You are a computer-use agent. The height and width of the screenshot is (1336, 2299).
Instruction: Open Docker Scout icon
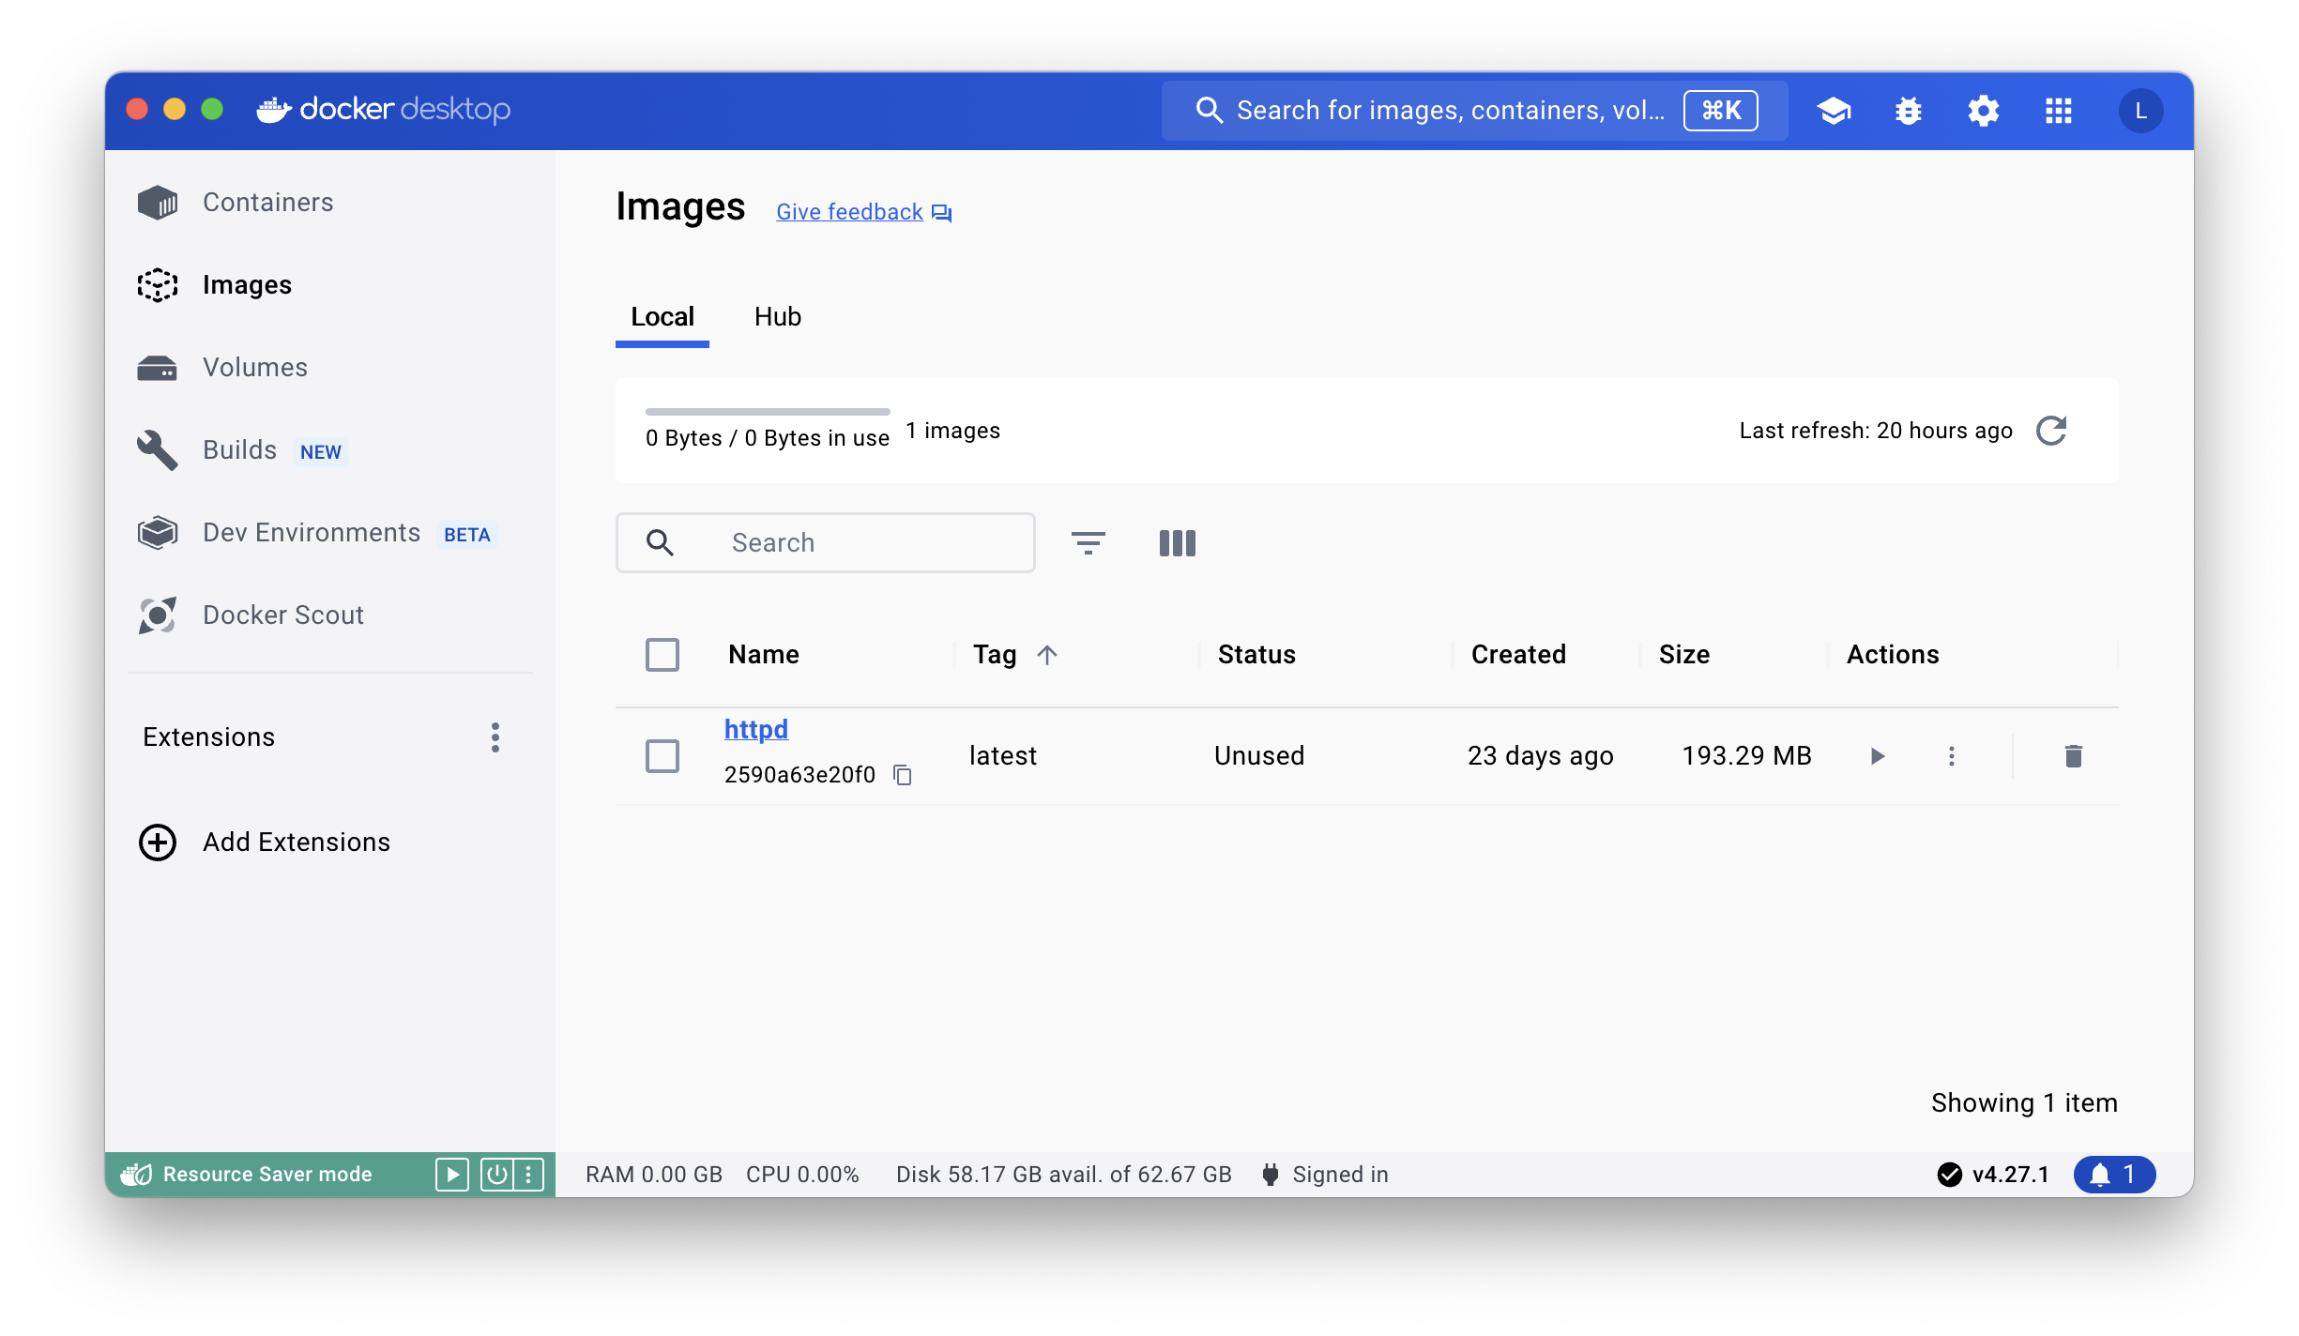click(157, 615)
